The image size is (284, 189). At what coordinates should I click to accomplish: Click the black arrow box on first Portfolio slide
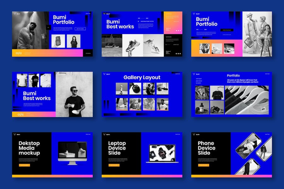tap(49, 27)
